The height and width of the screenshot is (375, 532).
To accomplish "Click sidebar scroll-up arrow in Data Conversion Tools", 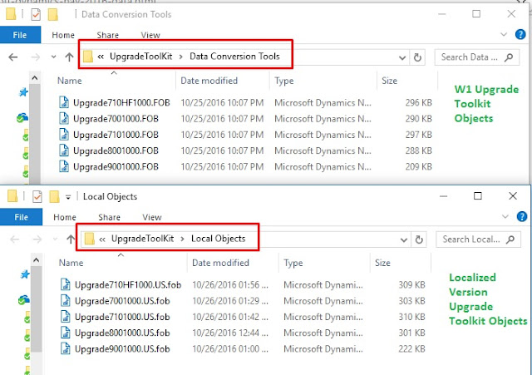I will tap(35, 78).
